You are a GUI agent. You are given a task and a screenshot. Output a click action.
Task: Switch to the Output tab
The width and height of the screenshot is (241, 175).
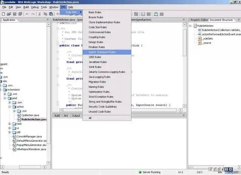click(76, 115)
